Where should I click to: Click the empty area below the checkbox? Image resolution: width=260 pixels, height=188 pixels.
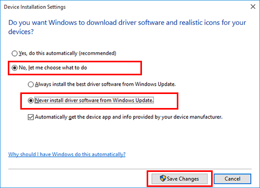(130, 136)
